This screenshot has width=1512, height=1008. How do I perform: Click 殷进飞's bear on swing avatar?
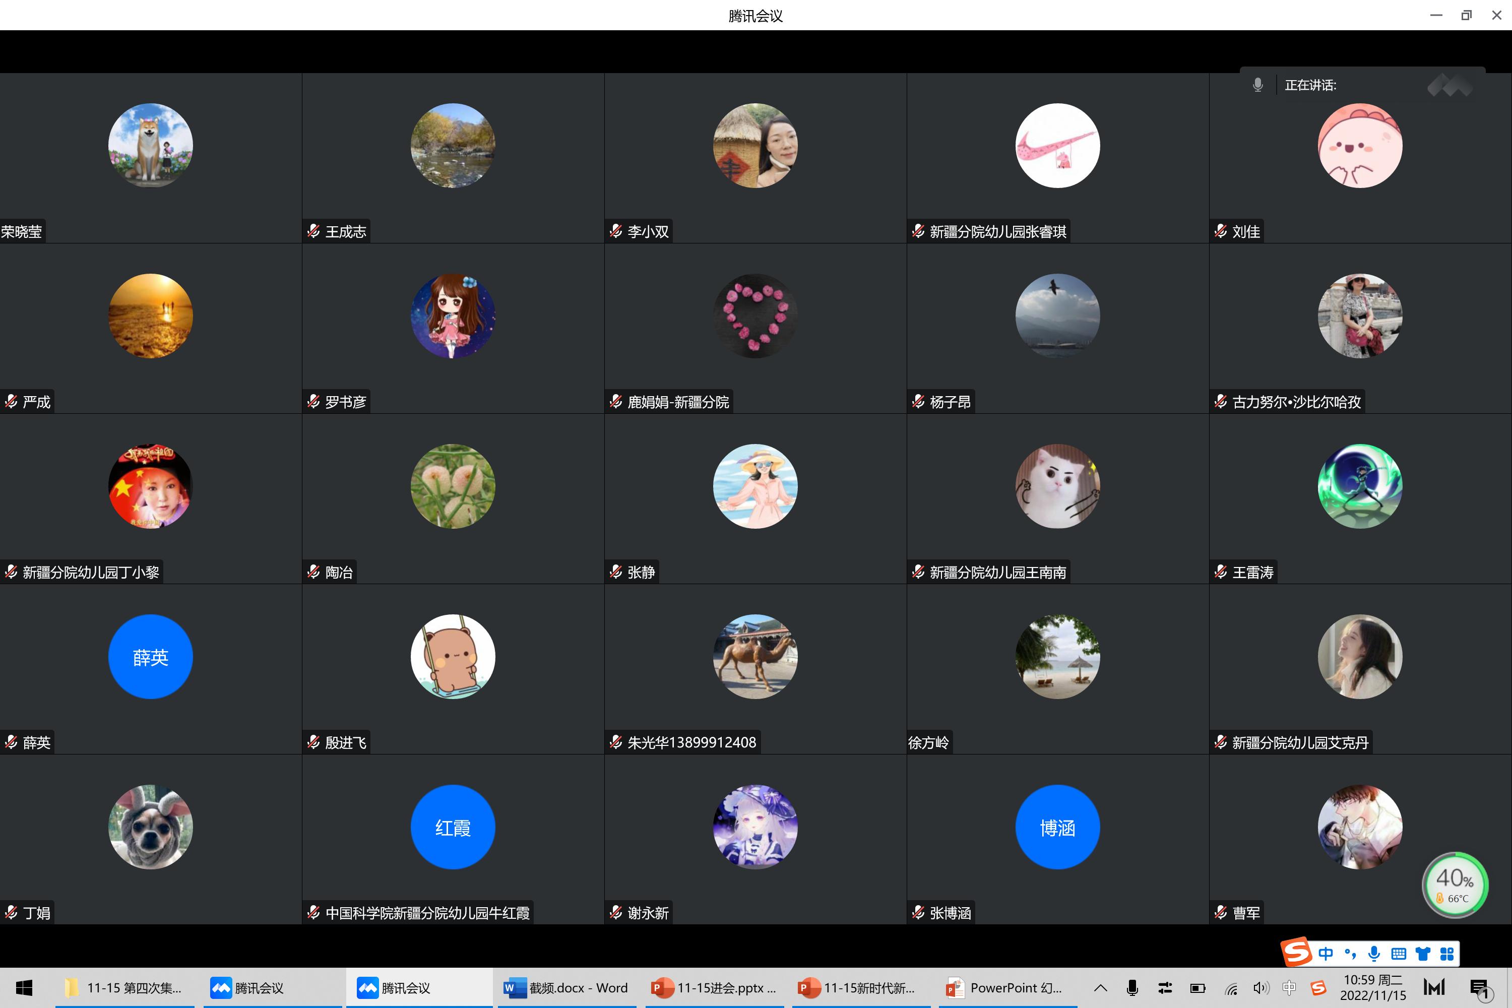pyautogui.click(x=453, y=656)
